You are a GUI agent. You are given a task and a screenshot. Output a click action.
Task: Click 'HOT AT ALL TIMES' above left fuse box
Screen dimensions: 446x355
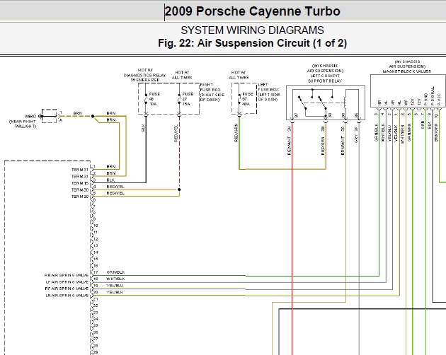tap(239, 75)
